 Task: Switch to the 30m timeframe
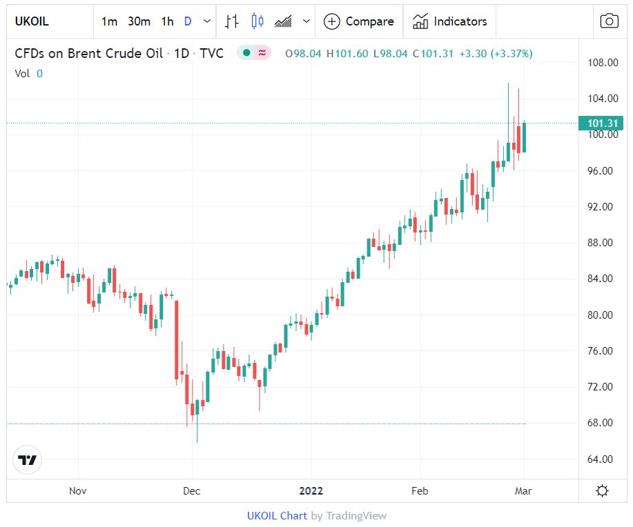139,21
